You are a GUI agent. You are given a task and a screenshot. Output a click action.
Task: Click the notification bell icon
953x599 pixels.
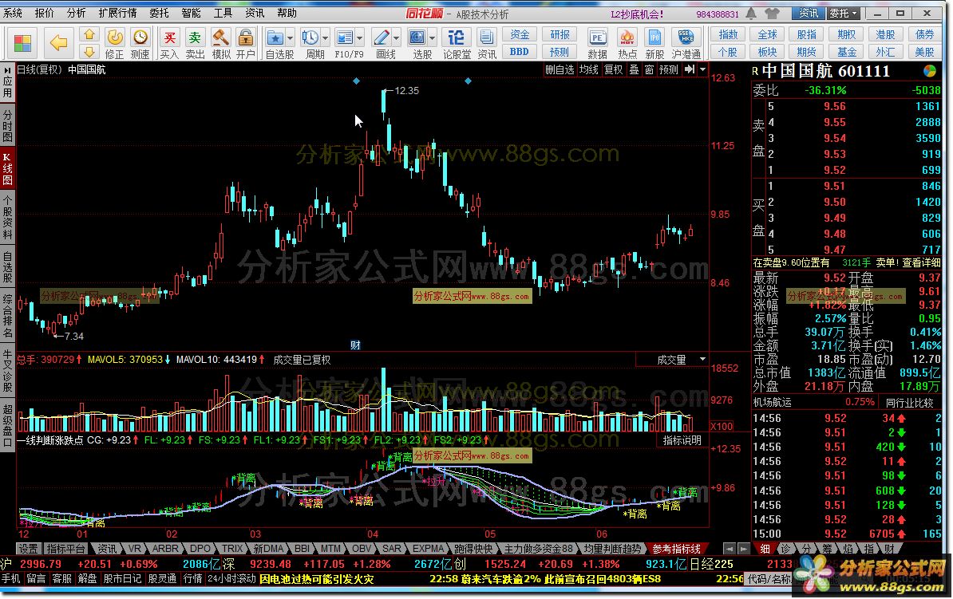click(751, 14)
